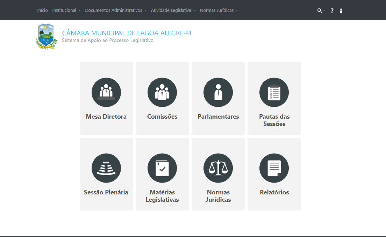The image size is (386, 237).
Task: Select the Parlamentares person icon
Action: pos(218,92)
